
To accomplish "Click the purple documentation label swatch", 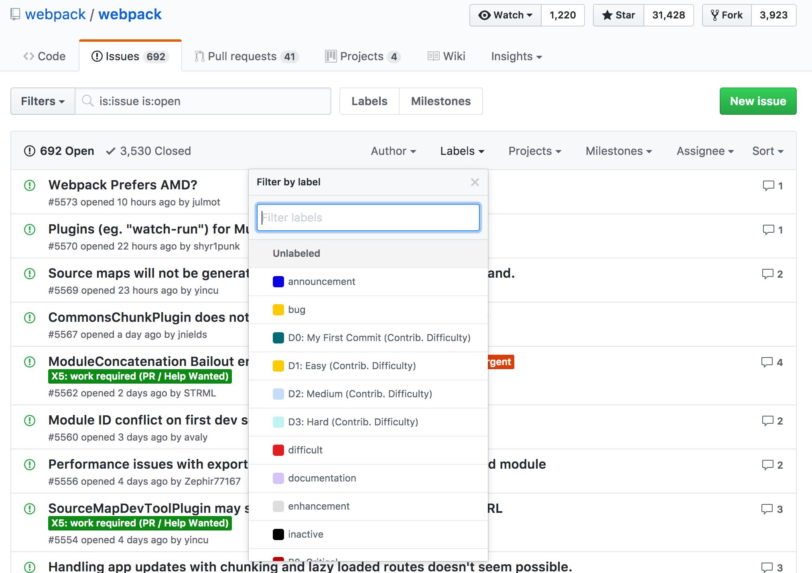I will 278,478.
